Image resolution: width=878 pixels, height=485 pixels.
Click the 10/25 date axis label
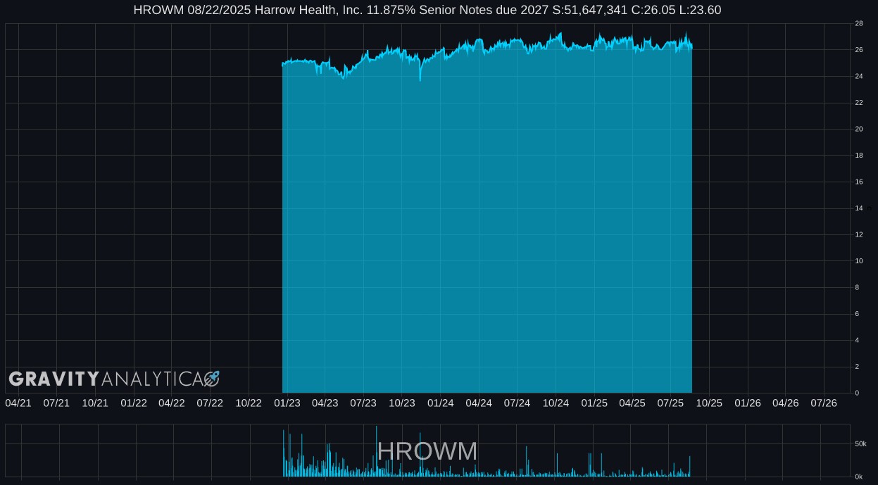[x=710, y=403]
